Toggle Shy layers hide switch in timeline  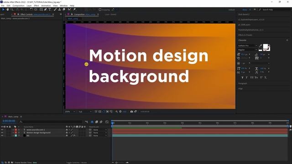pyautogui.click(x=92, y=122)
